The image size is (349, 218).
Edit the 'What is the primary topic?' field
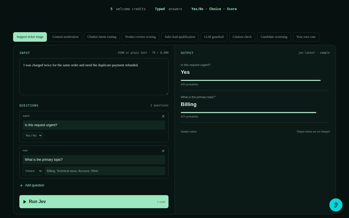(x=94, y=160)
